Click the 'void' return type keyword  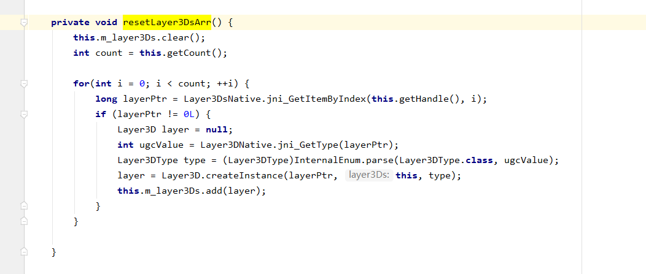(106, 23)
